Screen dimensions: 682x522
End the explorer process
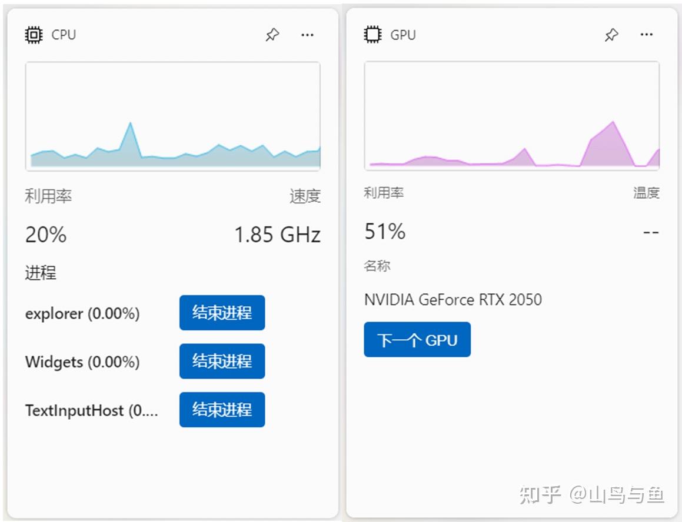pos(222,313)
